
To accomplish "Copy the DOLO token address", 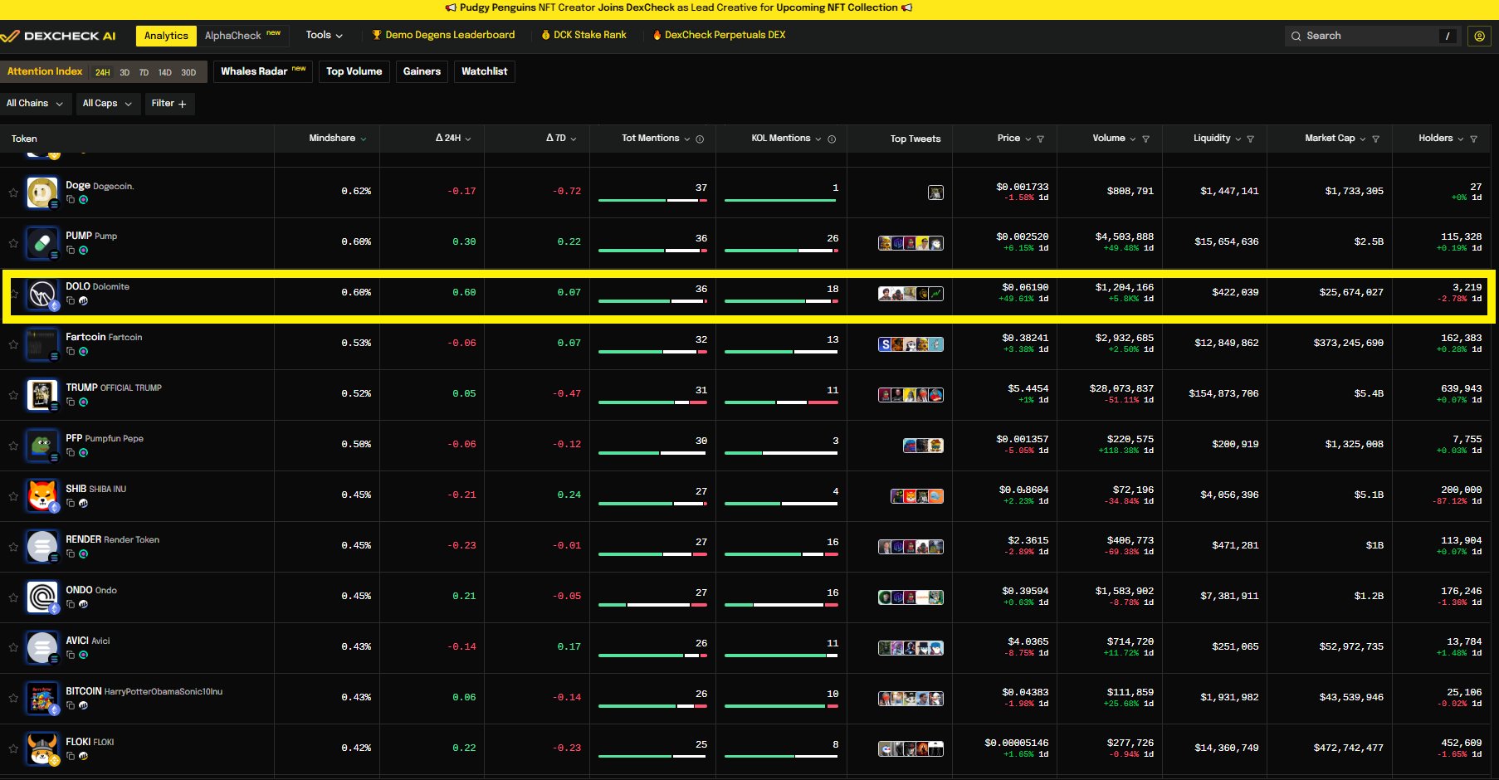I will click(71, 300).
